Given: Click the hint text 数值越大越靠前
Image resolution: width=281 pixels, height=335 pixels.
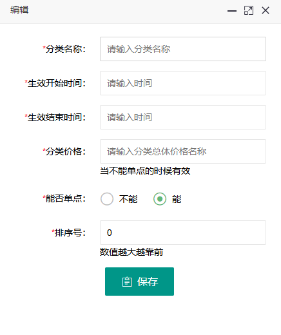Looking at the screenshot, I should point(131,252).
